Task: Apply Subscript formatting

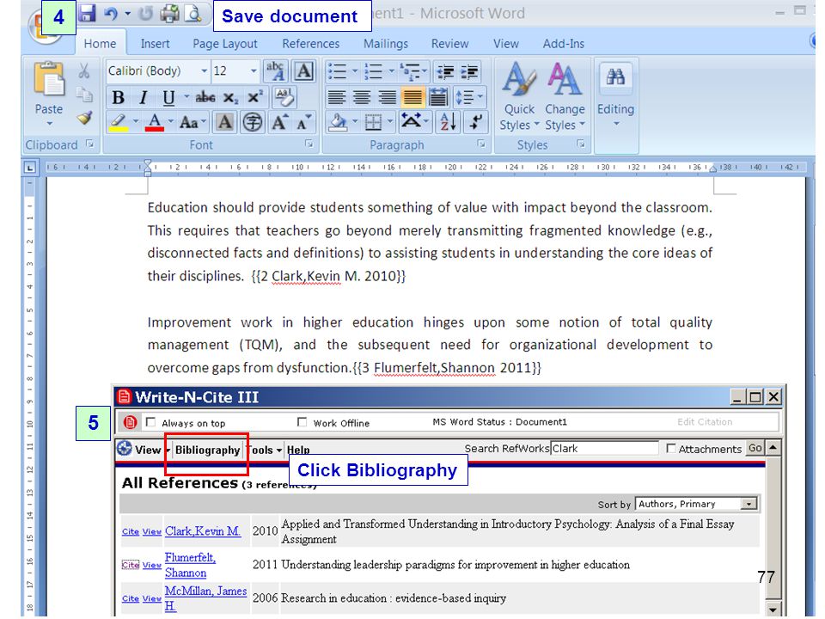Action: tap(230, 98)
